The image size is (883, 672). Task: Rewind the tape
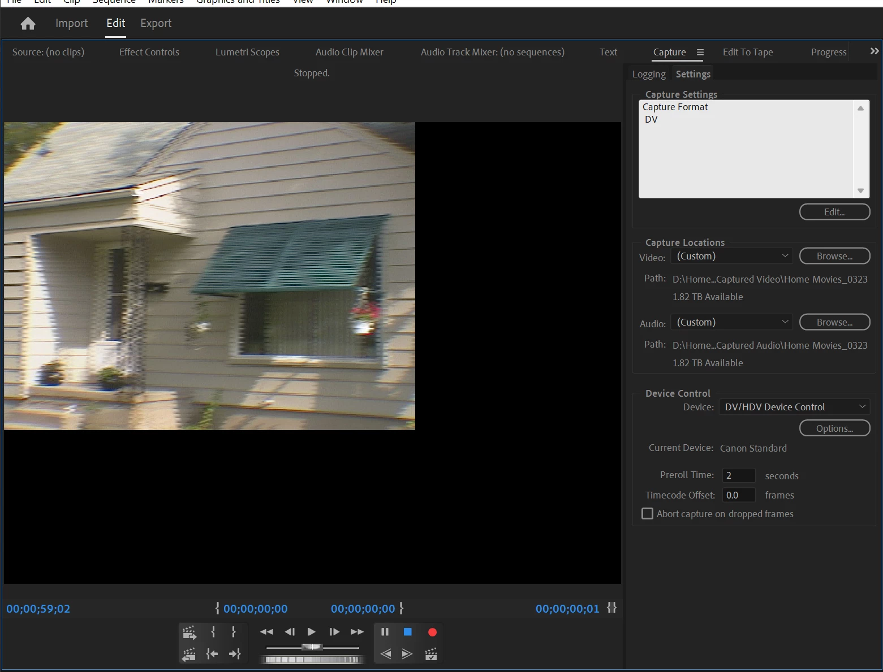[266, 632]
